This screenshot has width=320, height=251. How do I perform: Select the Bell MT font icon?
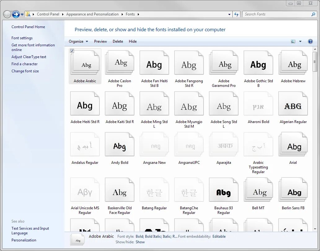click(258, 189)
